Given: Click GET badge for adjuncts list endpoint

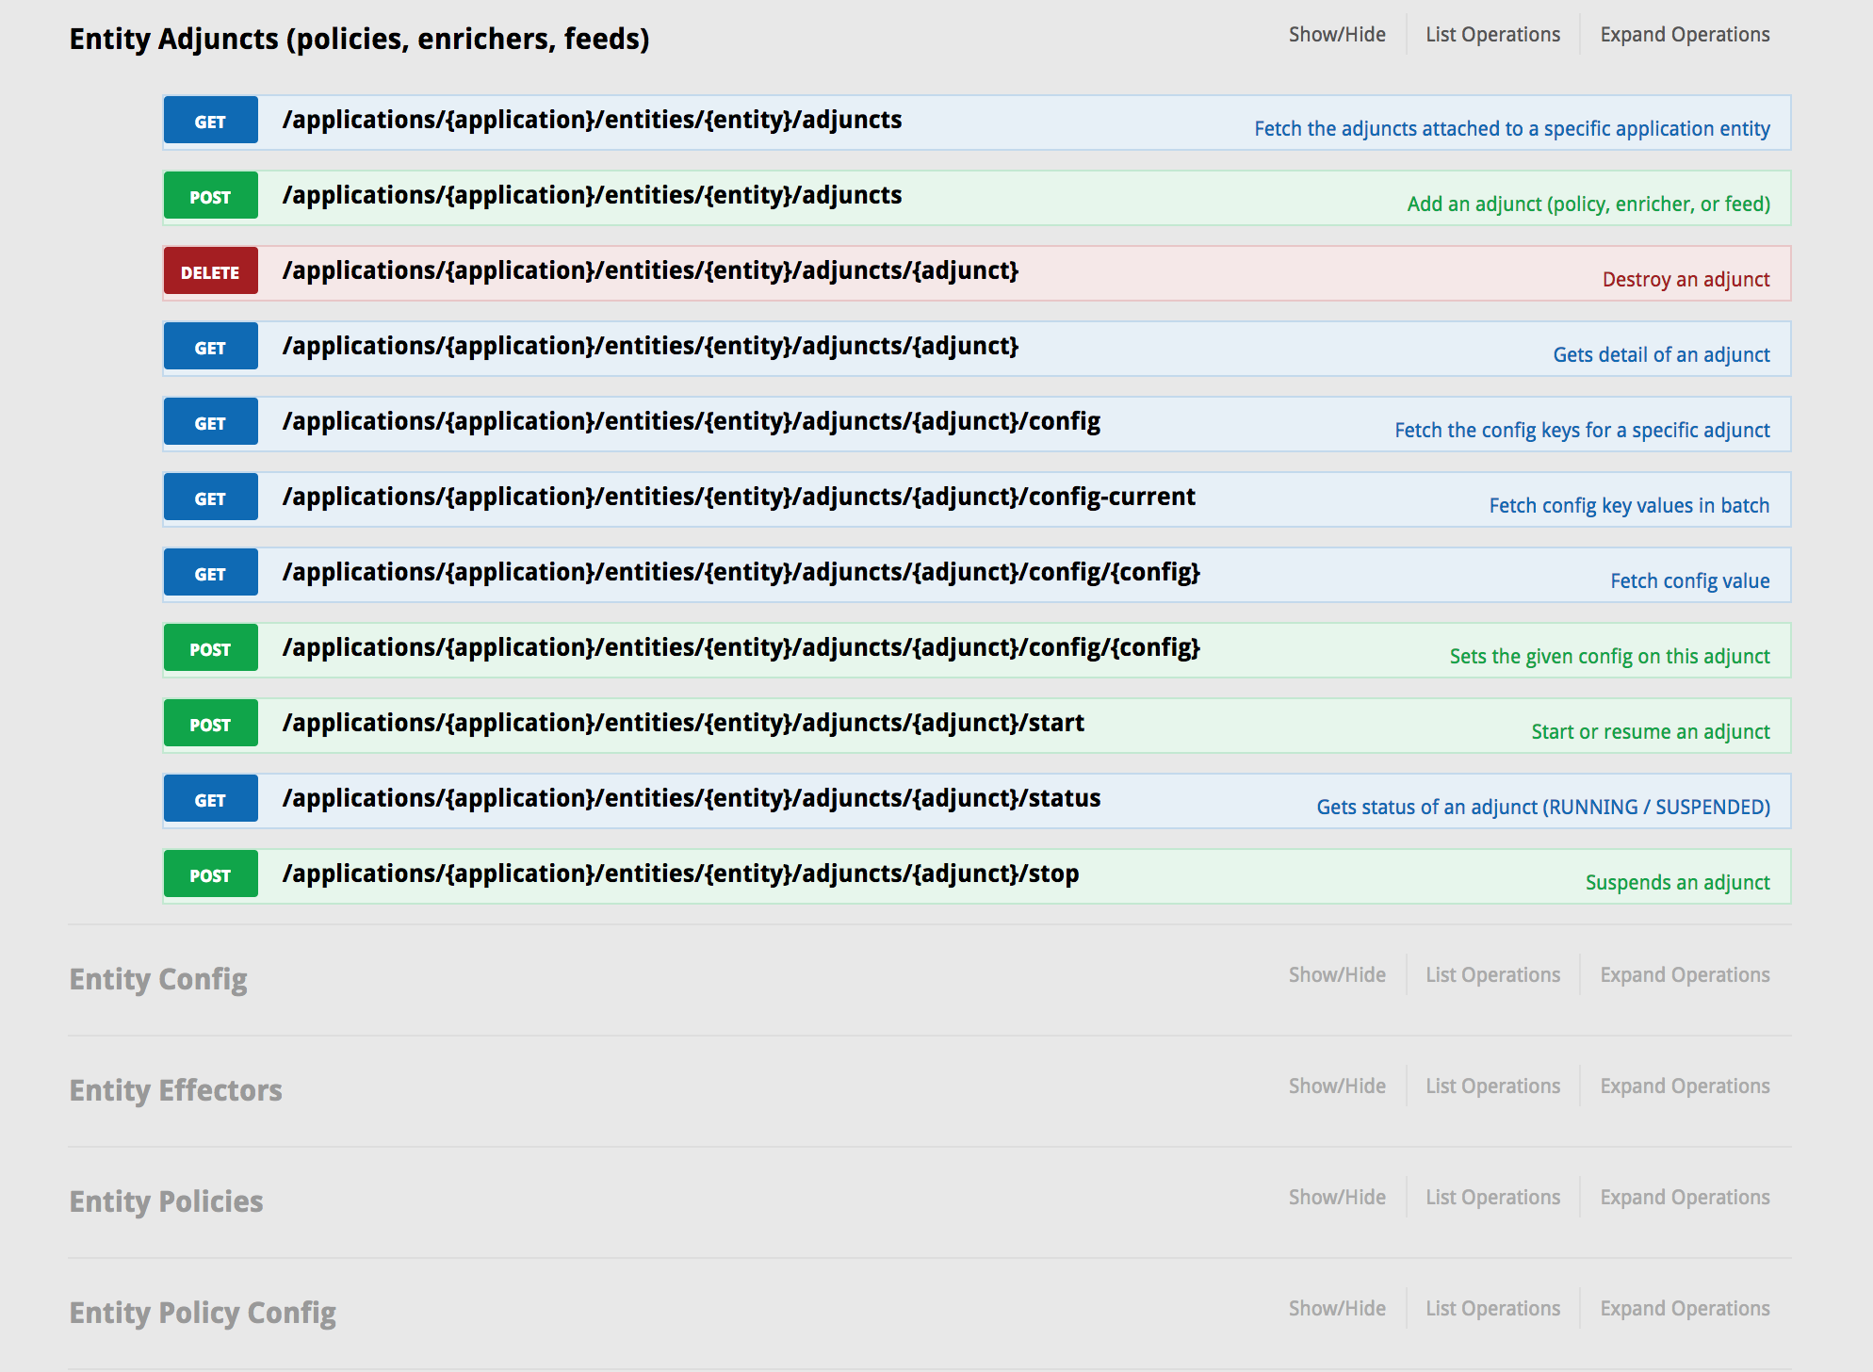Looking at the screenshot, I should pos(210,121).
